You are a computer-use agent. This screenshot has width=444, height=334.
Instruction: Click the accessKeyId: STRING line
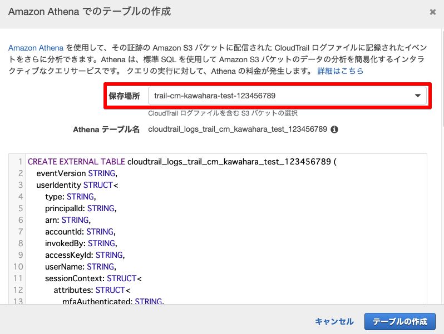point(85,255)
